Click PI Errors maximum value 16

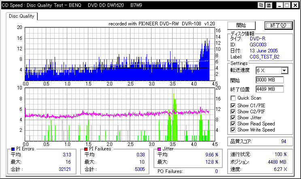point(68,162)
